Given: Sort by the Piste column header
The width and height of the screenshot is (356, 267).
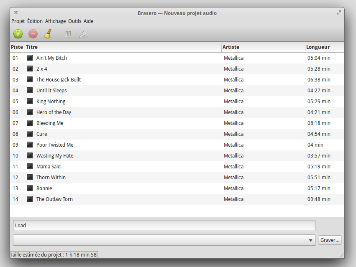Looking at the screenshot, I should pyautogui.click(x=17, y=47).
